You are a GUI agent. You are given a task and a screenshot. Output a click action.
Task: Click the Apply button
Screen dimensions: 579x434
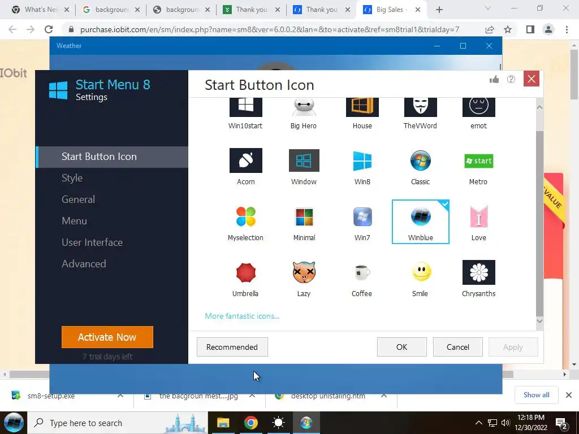[513, 347]
